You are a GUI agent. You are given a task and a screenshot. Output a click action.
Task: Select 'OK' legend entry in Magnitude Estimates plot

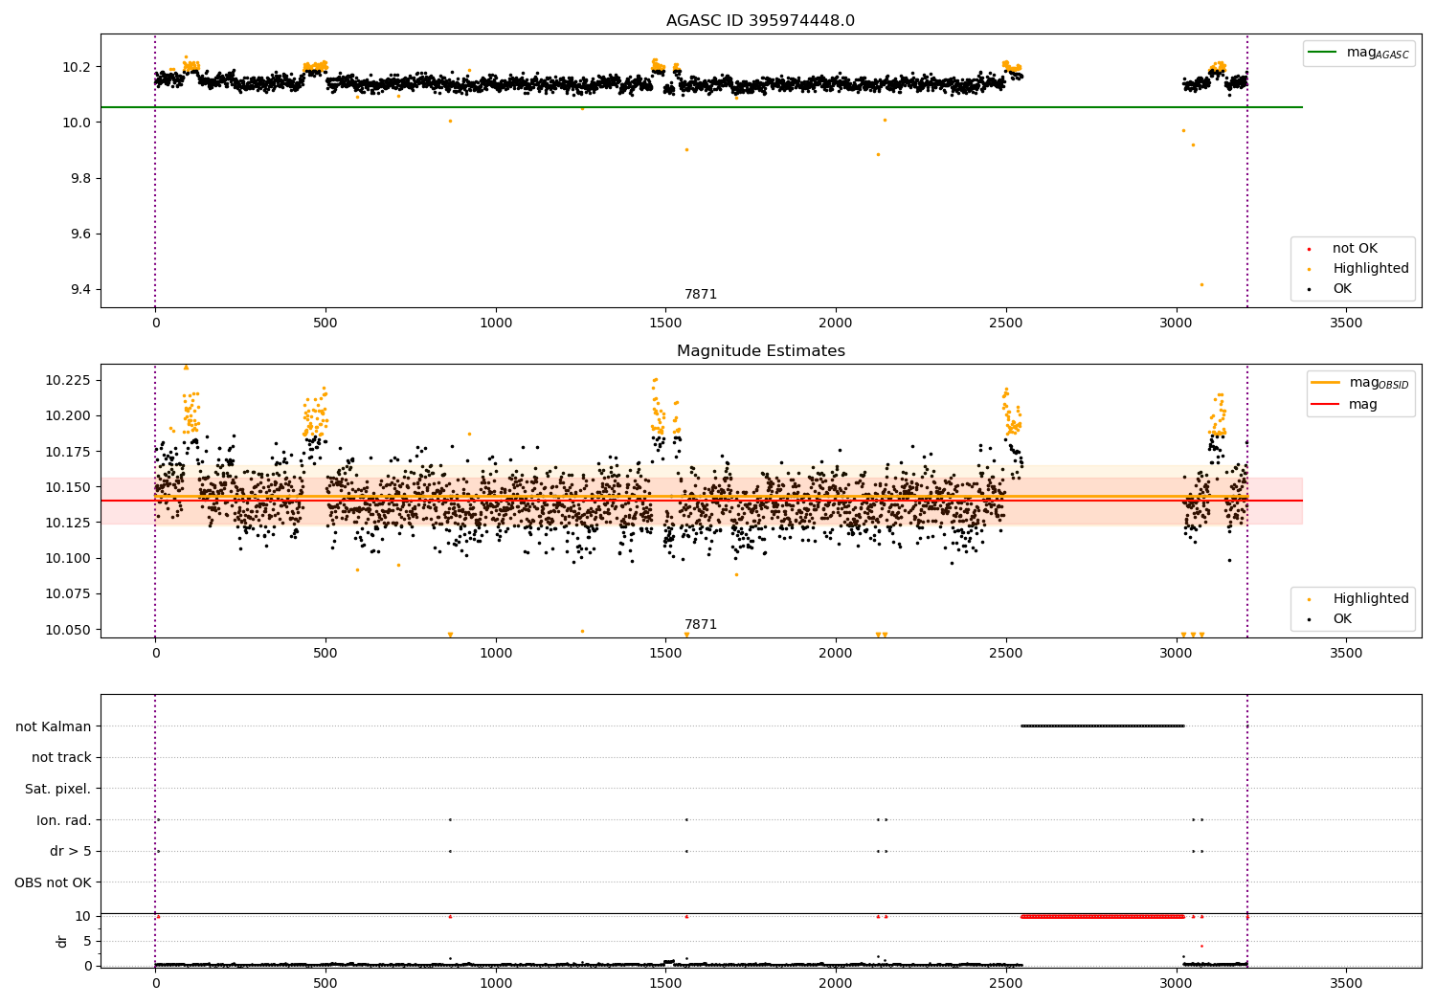tap(1342, 619)
